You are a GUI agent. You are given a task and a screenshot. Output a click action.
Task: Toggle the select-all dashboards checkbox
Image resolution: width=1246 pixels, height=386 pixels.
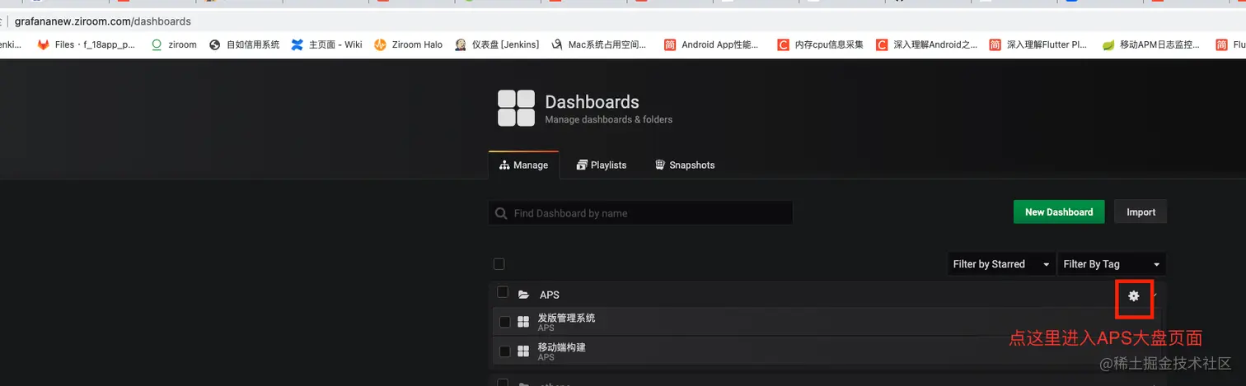coord(499,264)
